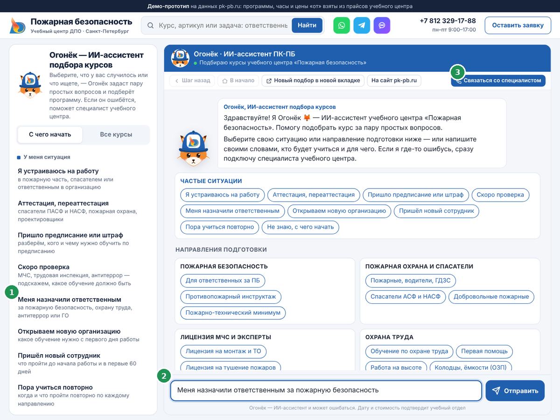Click the site logo flame icon
The height and width of the screenshot is (420, 560).
click(18, 25)
